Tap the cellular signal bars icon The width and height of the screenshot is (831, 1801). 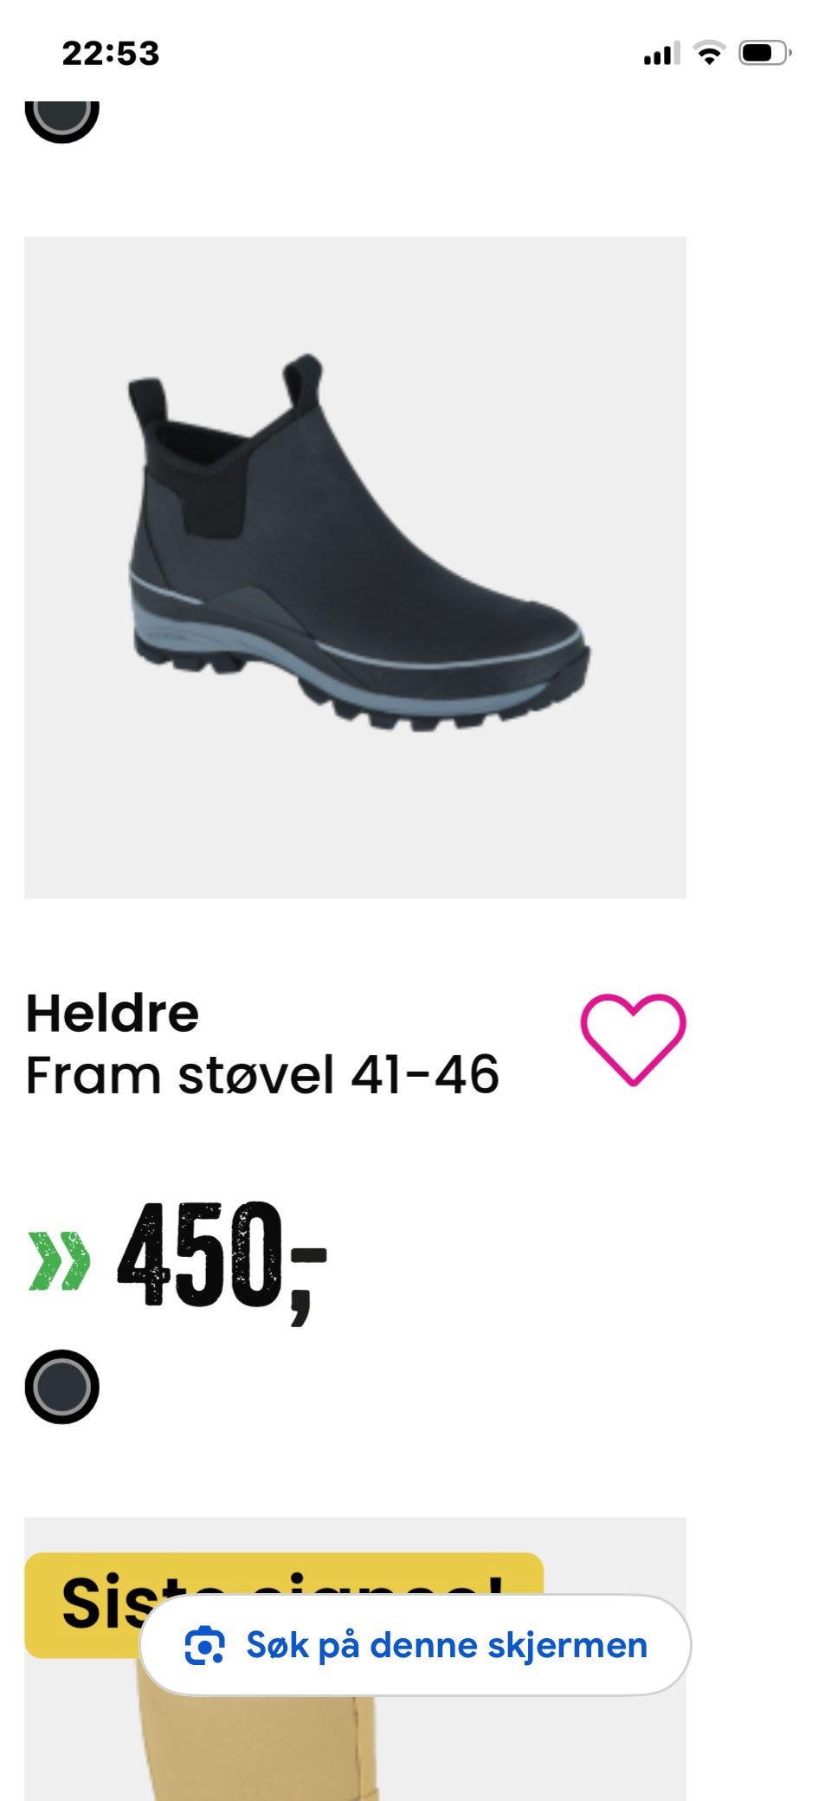coord(661,54)
